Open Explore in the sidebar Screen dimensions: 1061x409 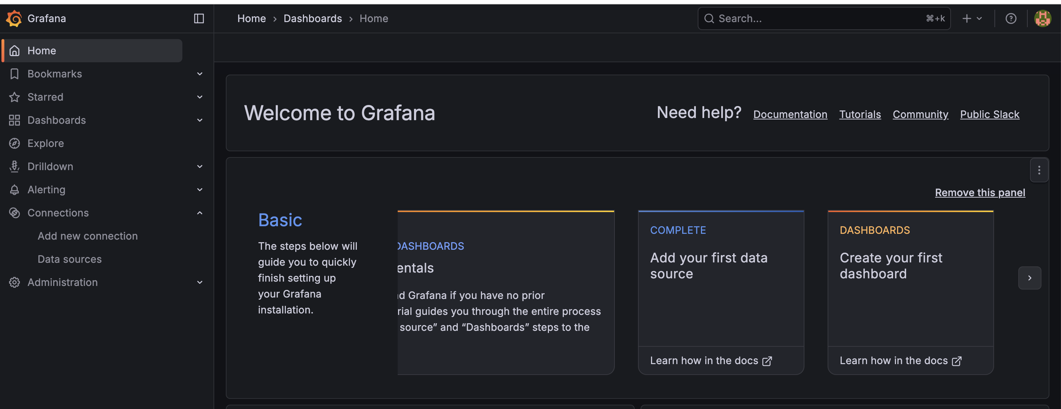pyautogui.click(x=46, y=143)
